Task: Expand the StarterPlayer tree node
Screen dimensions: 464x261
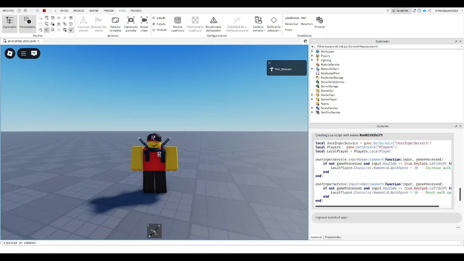Action: [312, 100]
